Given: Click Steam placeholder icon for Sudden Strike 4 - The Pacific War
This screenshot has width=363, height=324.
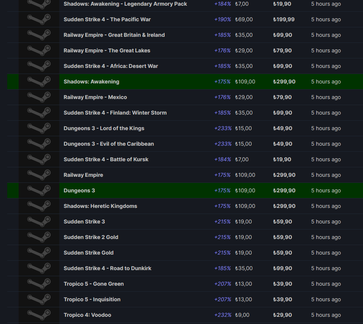Looking at the screenshot, I should click(x=39, y=19).
